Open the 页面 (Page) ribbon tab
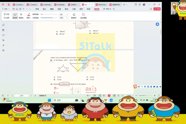This screenshot has height=124, width=186. click(x=59, y=9)
